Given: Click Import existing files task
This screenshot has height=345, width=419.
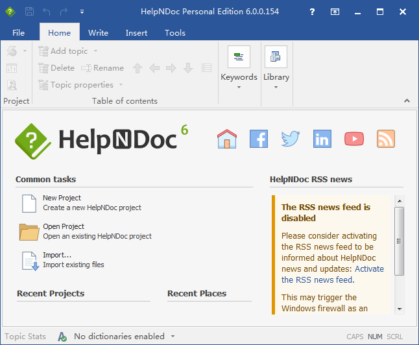Looking at the screenshot, I should click(x=73, y=260).
